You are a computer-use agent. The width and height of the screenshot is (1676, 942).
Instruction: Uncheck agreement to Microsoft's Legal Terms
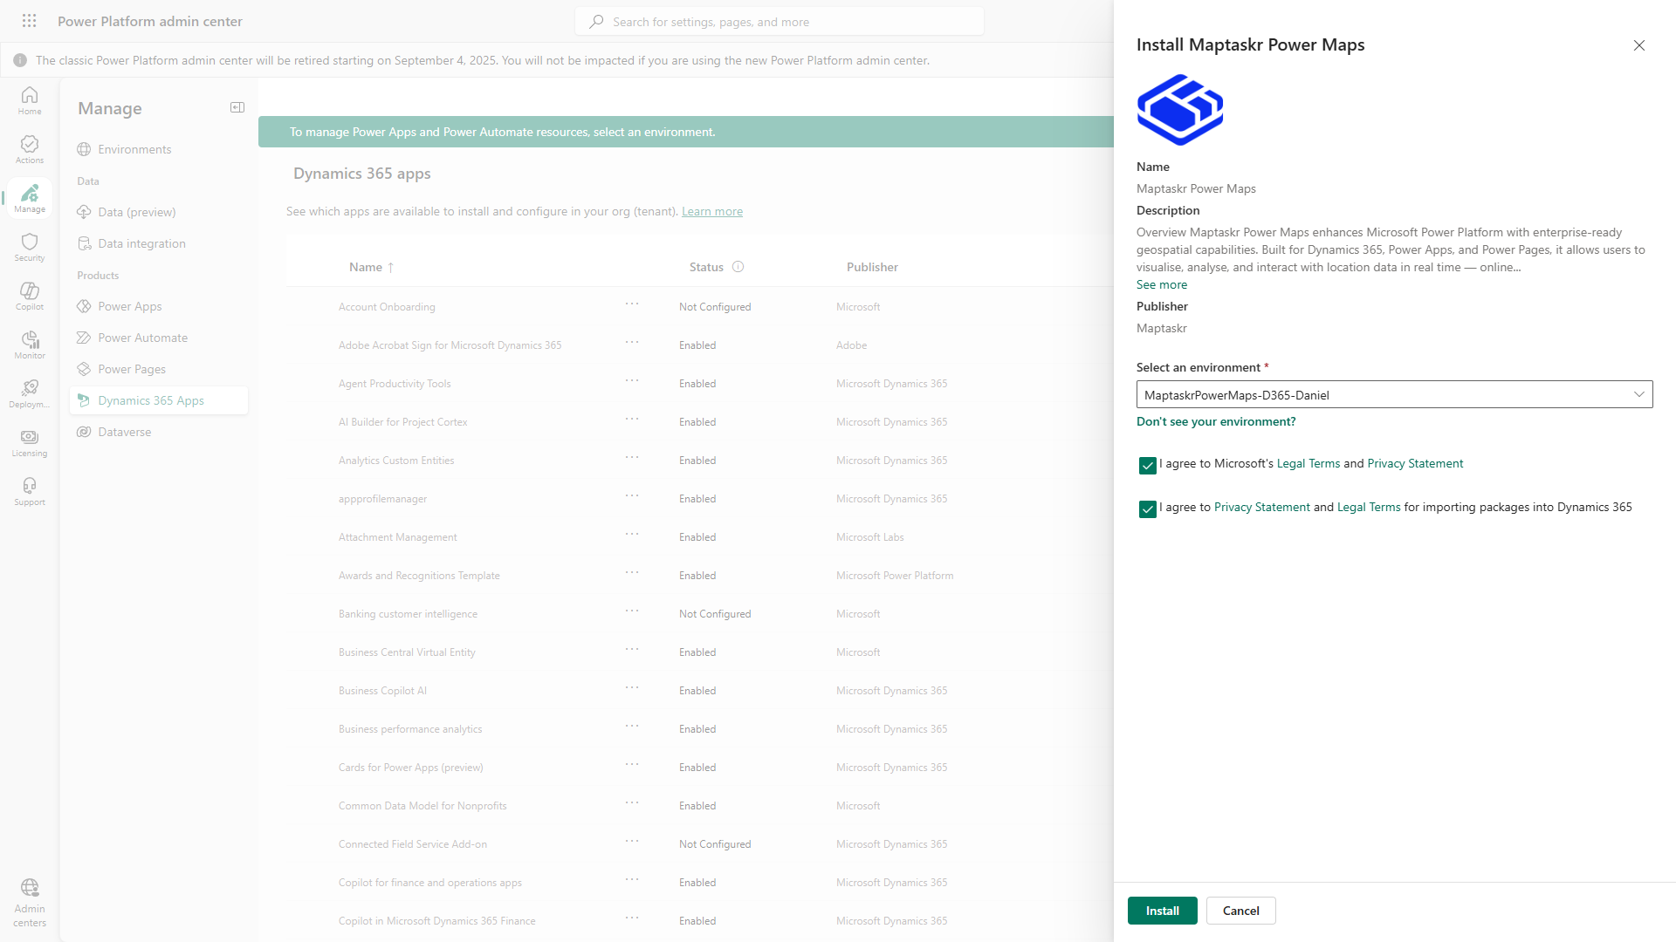(x=1147, y=465)
